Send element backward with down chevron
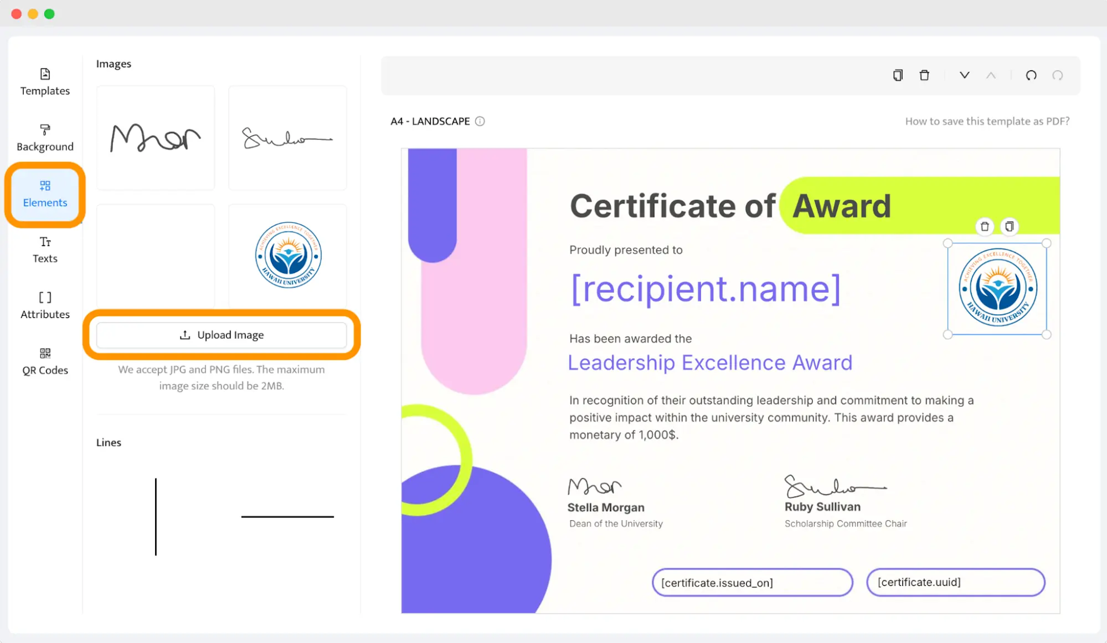1107x643 pixels. [965, 75]
